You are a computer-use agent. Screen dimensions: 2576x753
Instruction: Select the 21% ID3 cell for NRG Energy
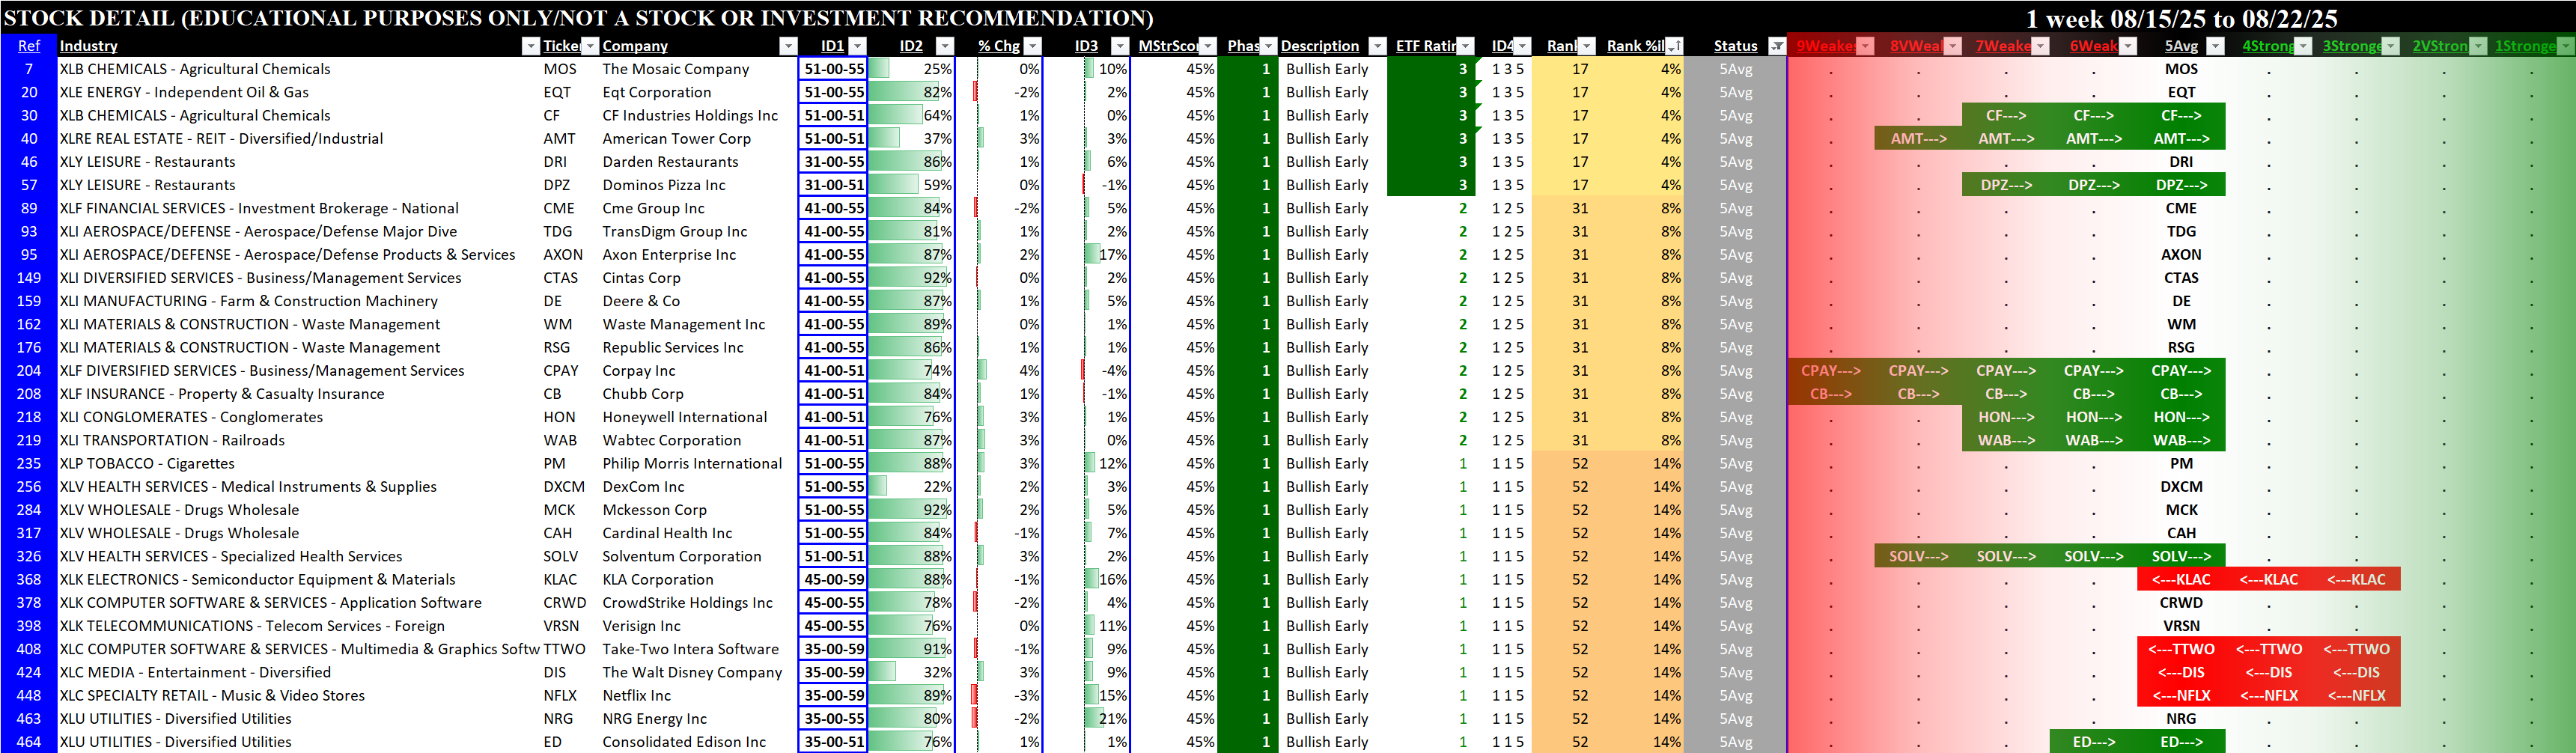point(1086,719)
